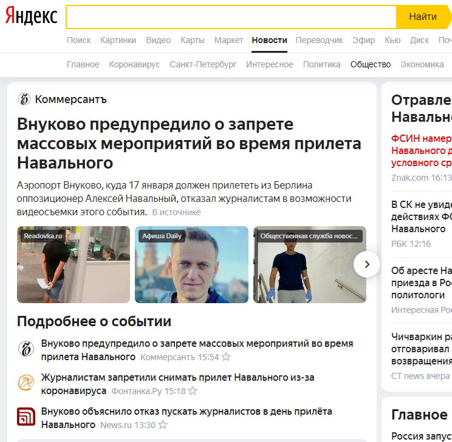Open the Маркет service tab
The width and height of the screenshot is (452, 442).
point(228,40)
